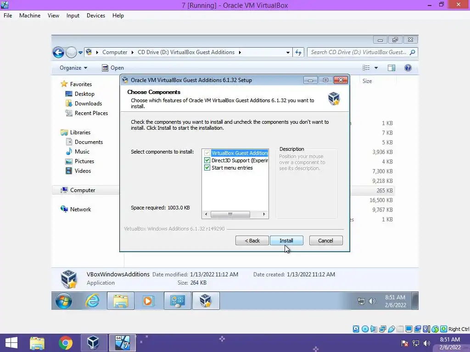Image resolution: width=470 pixels, height=352 pixels.
Task: Click guest network tray icon
Action: pos(361,301)
